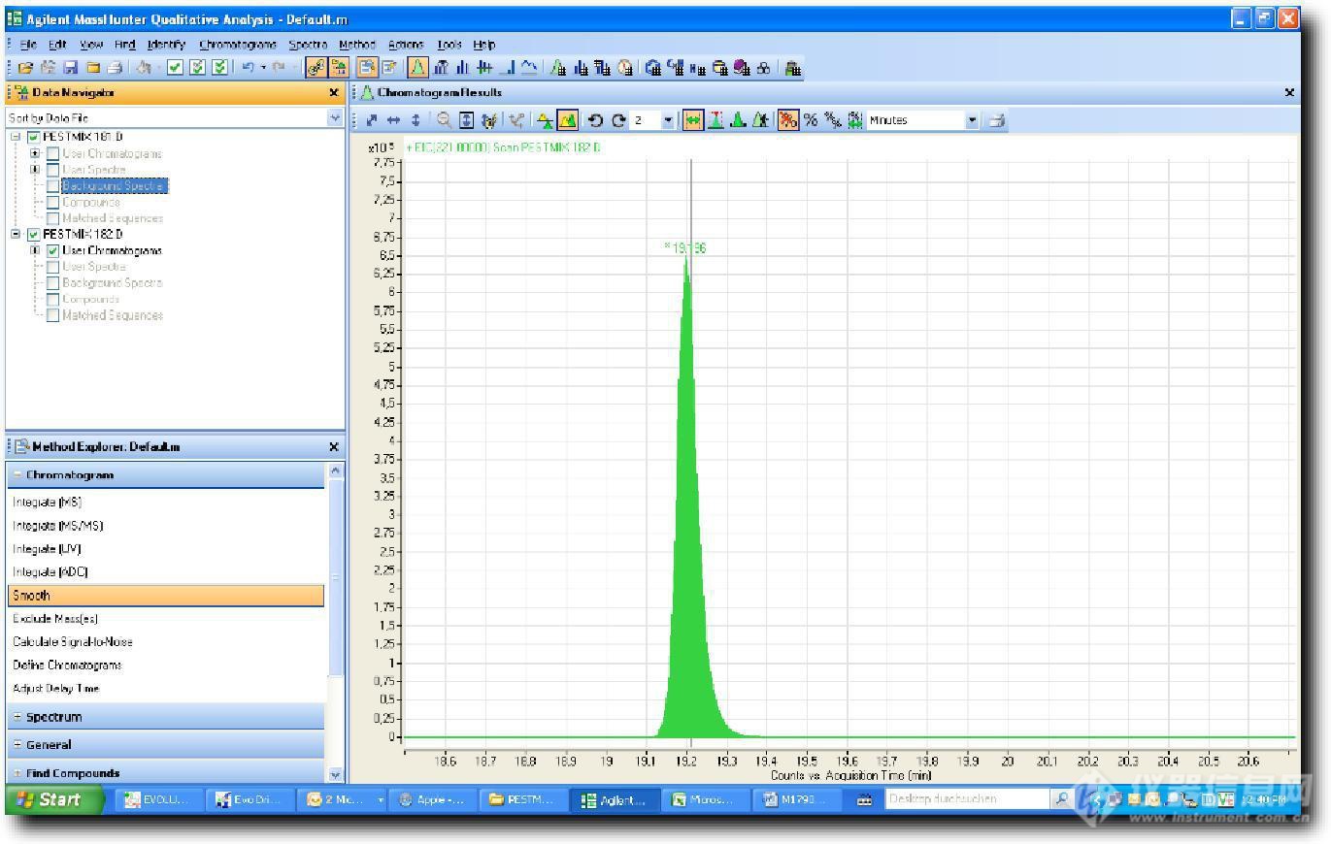Toggle the Data Navigator view icon in main toolbar
This screenshot has height=844, width=1331.
click(x=340, y=68)
